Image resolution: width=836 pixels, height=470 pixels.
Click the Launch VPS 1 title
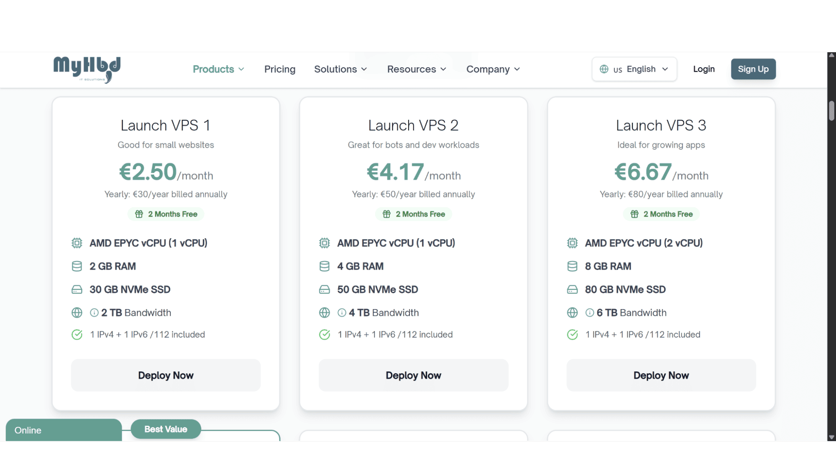click(x=166, y=125)
